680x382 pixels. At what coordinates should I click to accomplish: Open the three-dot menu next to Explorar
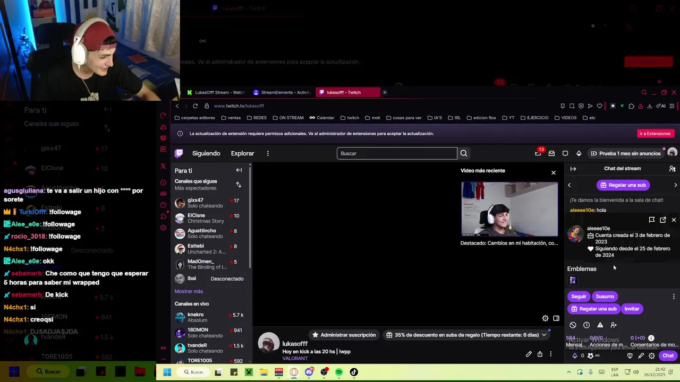tap(268, 153)
